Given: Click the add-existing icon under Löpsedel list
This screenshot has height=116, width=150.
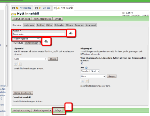Looking at the screenshot, I should [16, 64].
